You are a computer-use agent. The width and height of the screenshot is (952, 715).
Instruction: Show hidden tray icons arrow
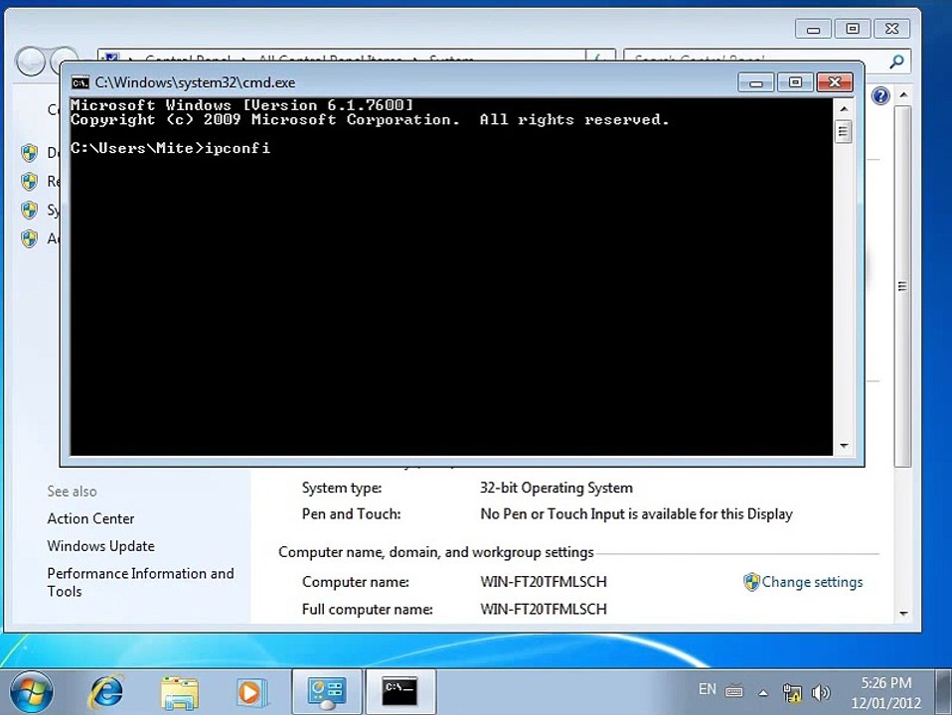click(763, 692)
